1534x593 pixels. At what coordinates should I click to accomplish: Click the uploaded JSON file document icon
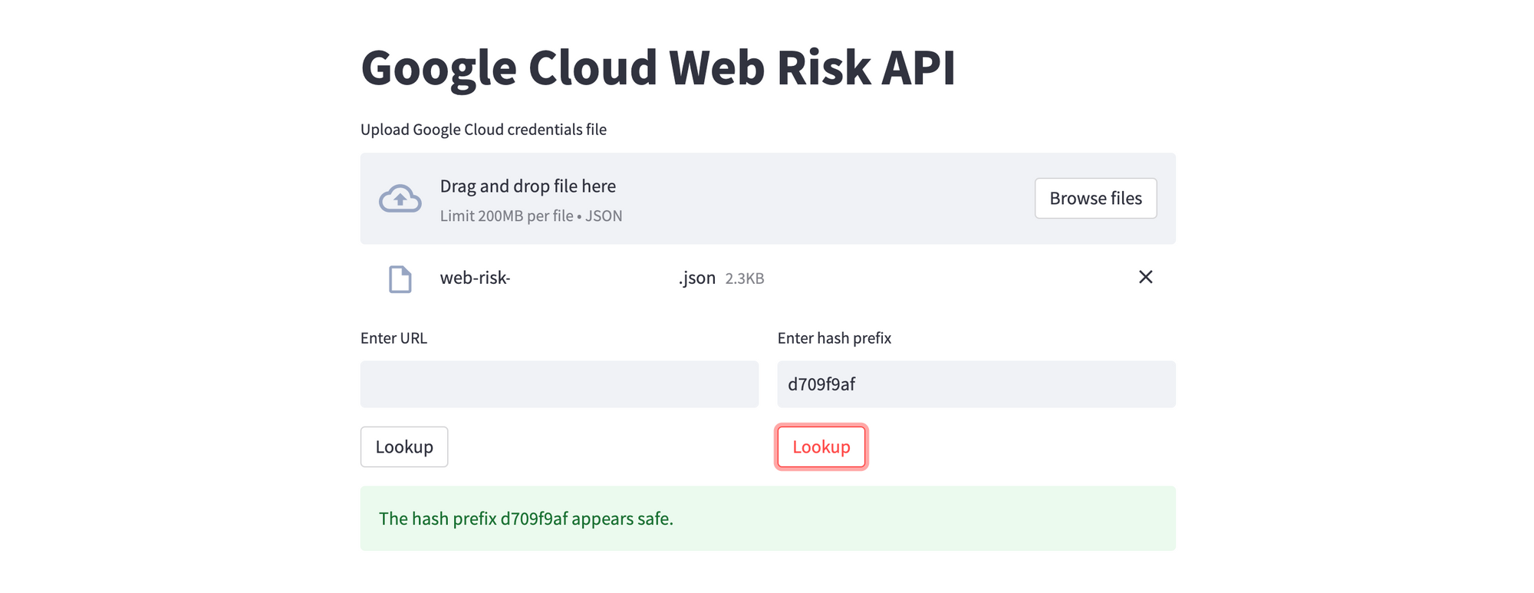click(400, 279)
